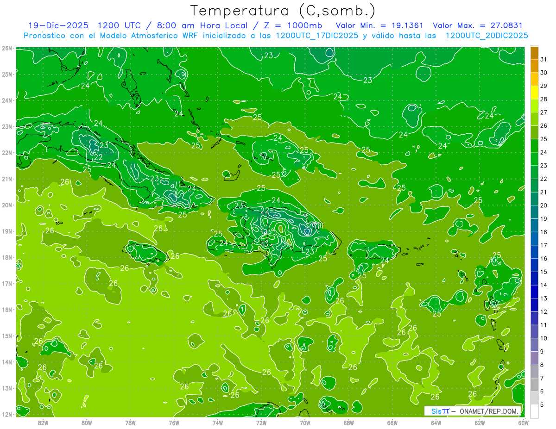Pick legend swatch between 27 and 26
Screen dimensions: 556x429
(x=534, y=119)
